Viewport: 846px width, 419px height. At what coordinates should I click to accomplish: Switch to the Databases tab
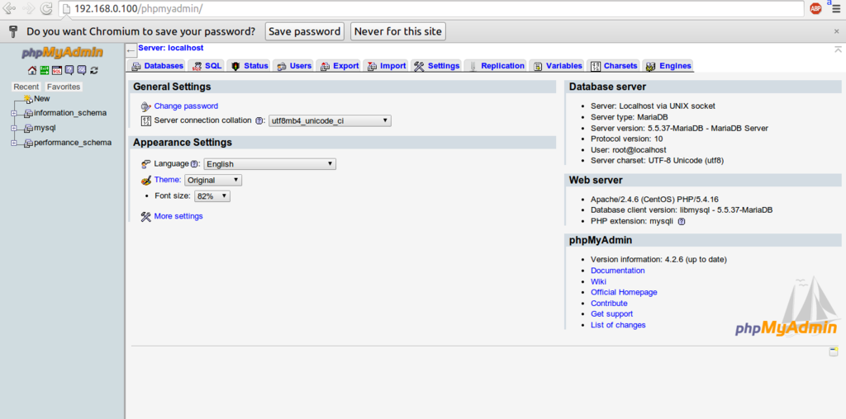pyautogui.click(x=157, y=66)
